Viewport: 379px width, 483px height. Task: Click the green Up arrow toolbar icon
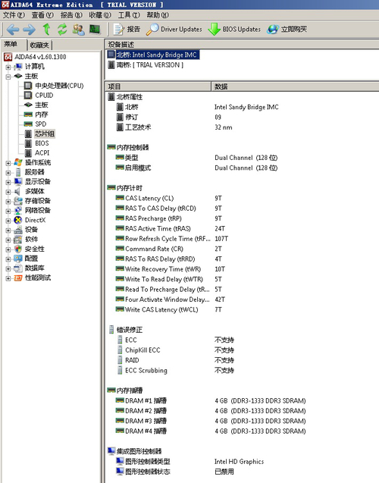pos(46,30)
